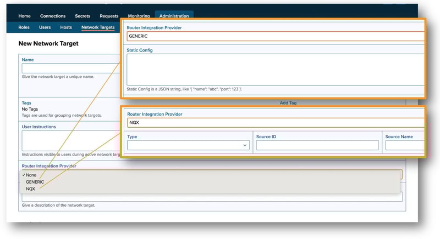Select the Network Targets sub-tab
Viewport: 440px width, 239px height.
98,27
